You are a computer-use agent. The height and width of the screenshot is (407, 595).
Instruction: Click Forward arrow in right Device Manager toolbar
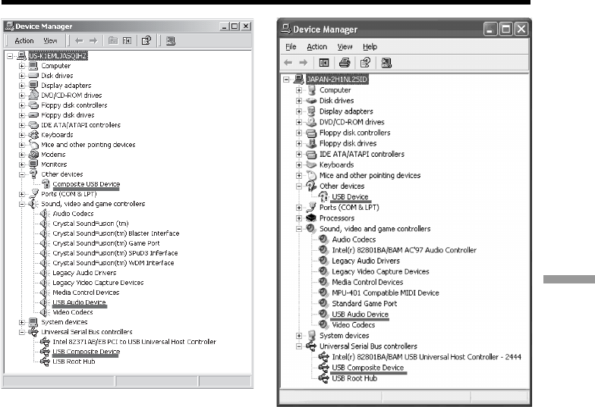pos(304,62)
